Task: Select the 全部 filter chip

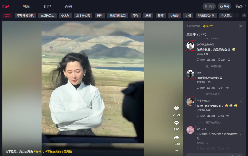Action: 7,15
